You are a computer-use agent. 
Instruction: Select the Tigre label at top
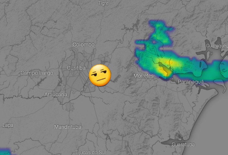tap(103, 3)
